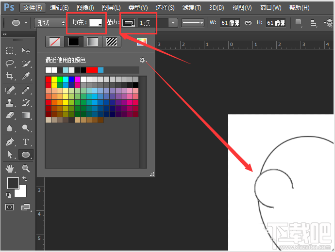The height and width of the screenshot is (252, 335).
Task: Open the 类型(Y) menu
Action: tap(138, 8)
